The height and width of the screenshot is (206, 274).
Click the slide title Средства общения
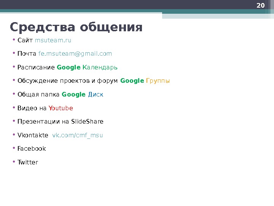(76, 27)
